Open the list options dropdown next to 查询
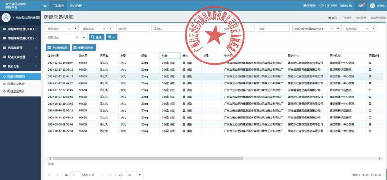 (x=111, y=37)
